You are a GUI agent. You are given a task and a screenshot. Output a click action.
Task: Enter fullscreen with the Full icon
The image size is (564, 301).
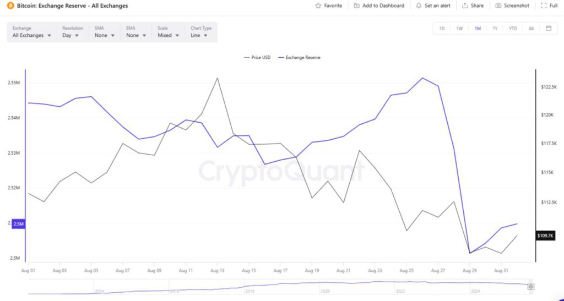tap(544, 6)
